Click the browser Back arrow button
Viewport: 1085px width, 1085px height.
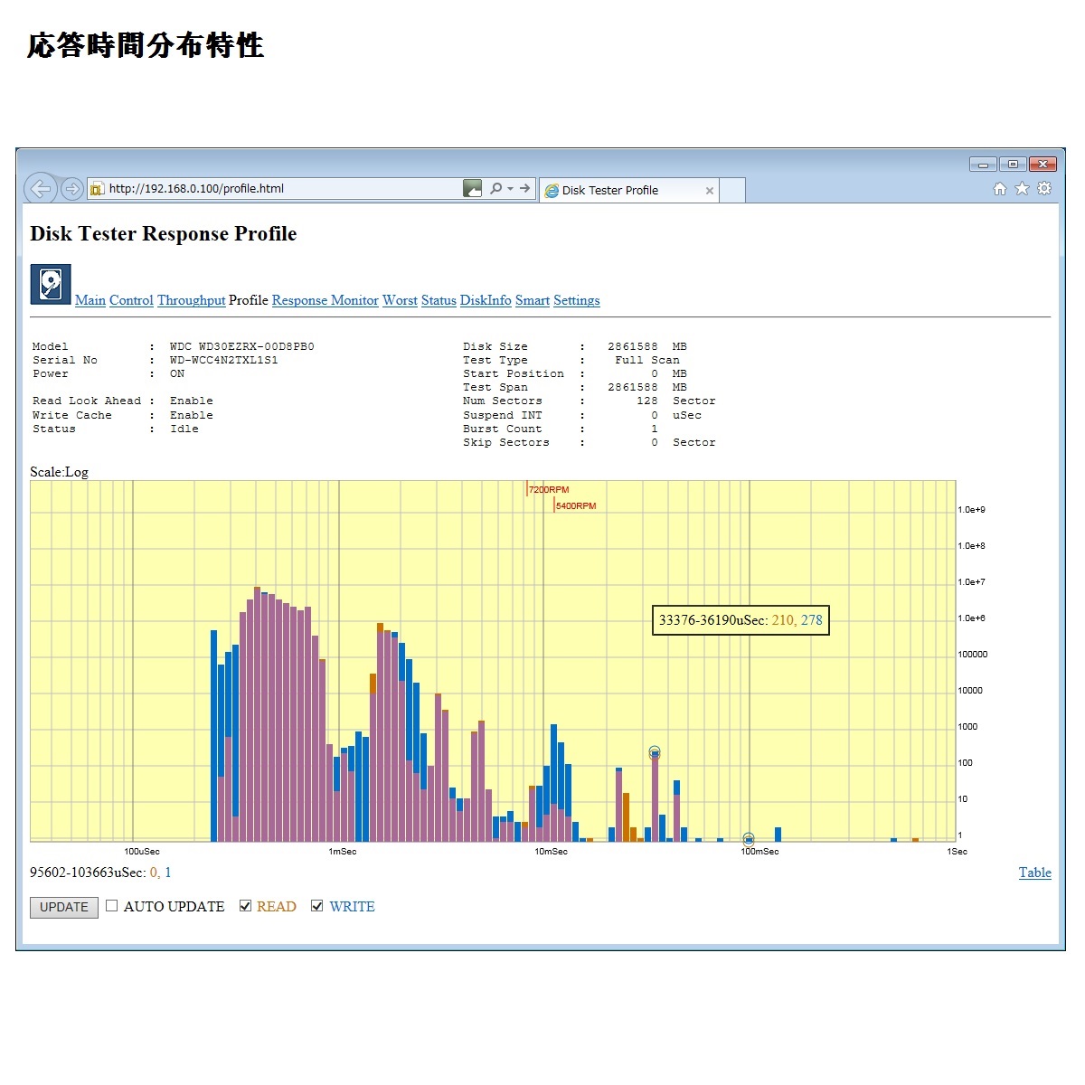tap(40, 189)
